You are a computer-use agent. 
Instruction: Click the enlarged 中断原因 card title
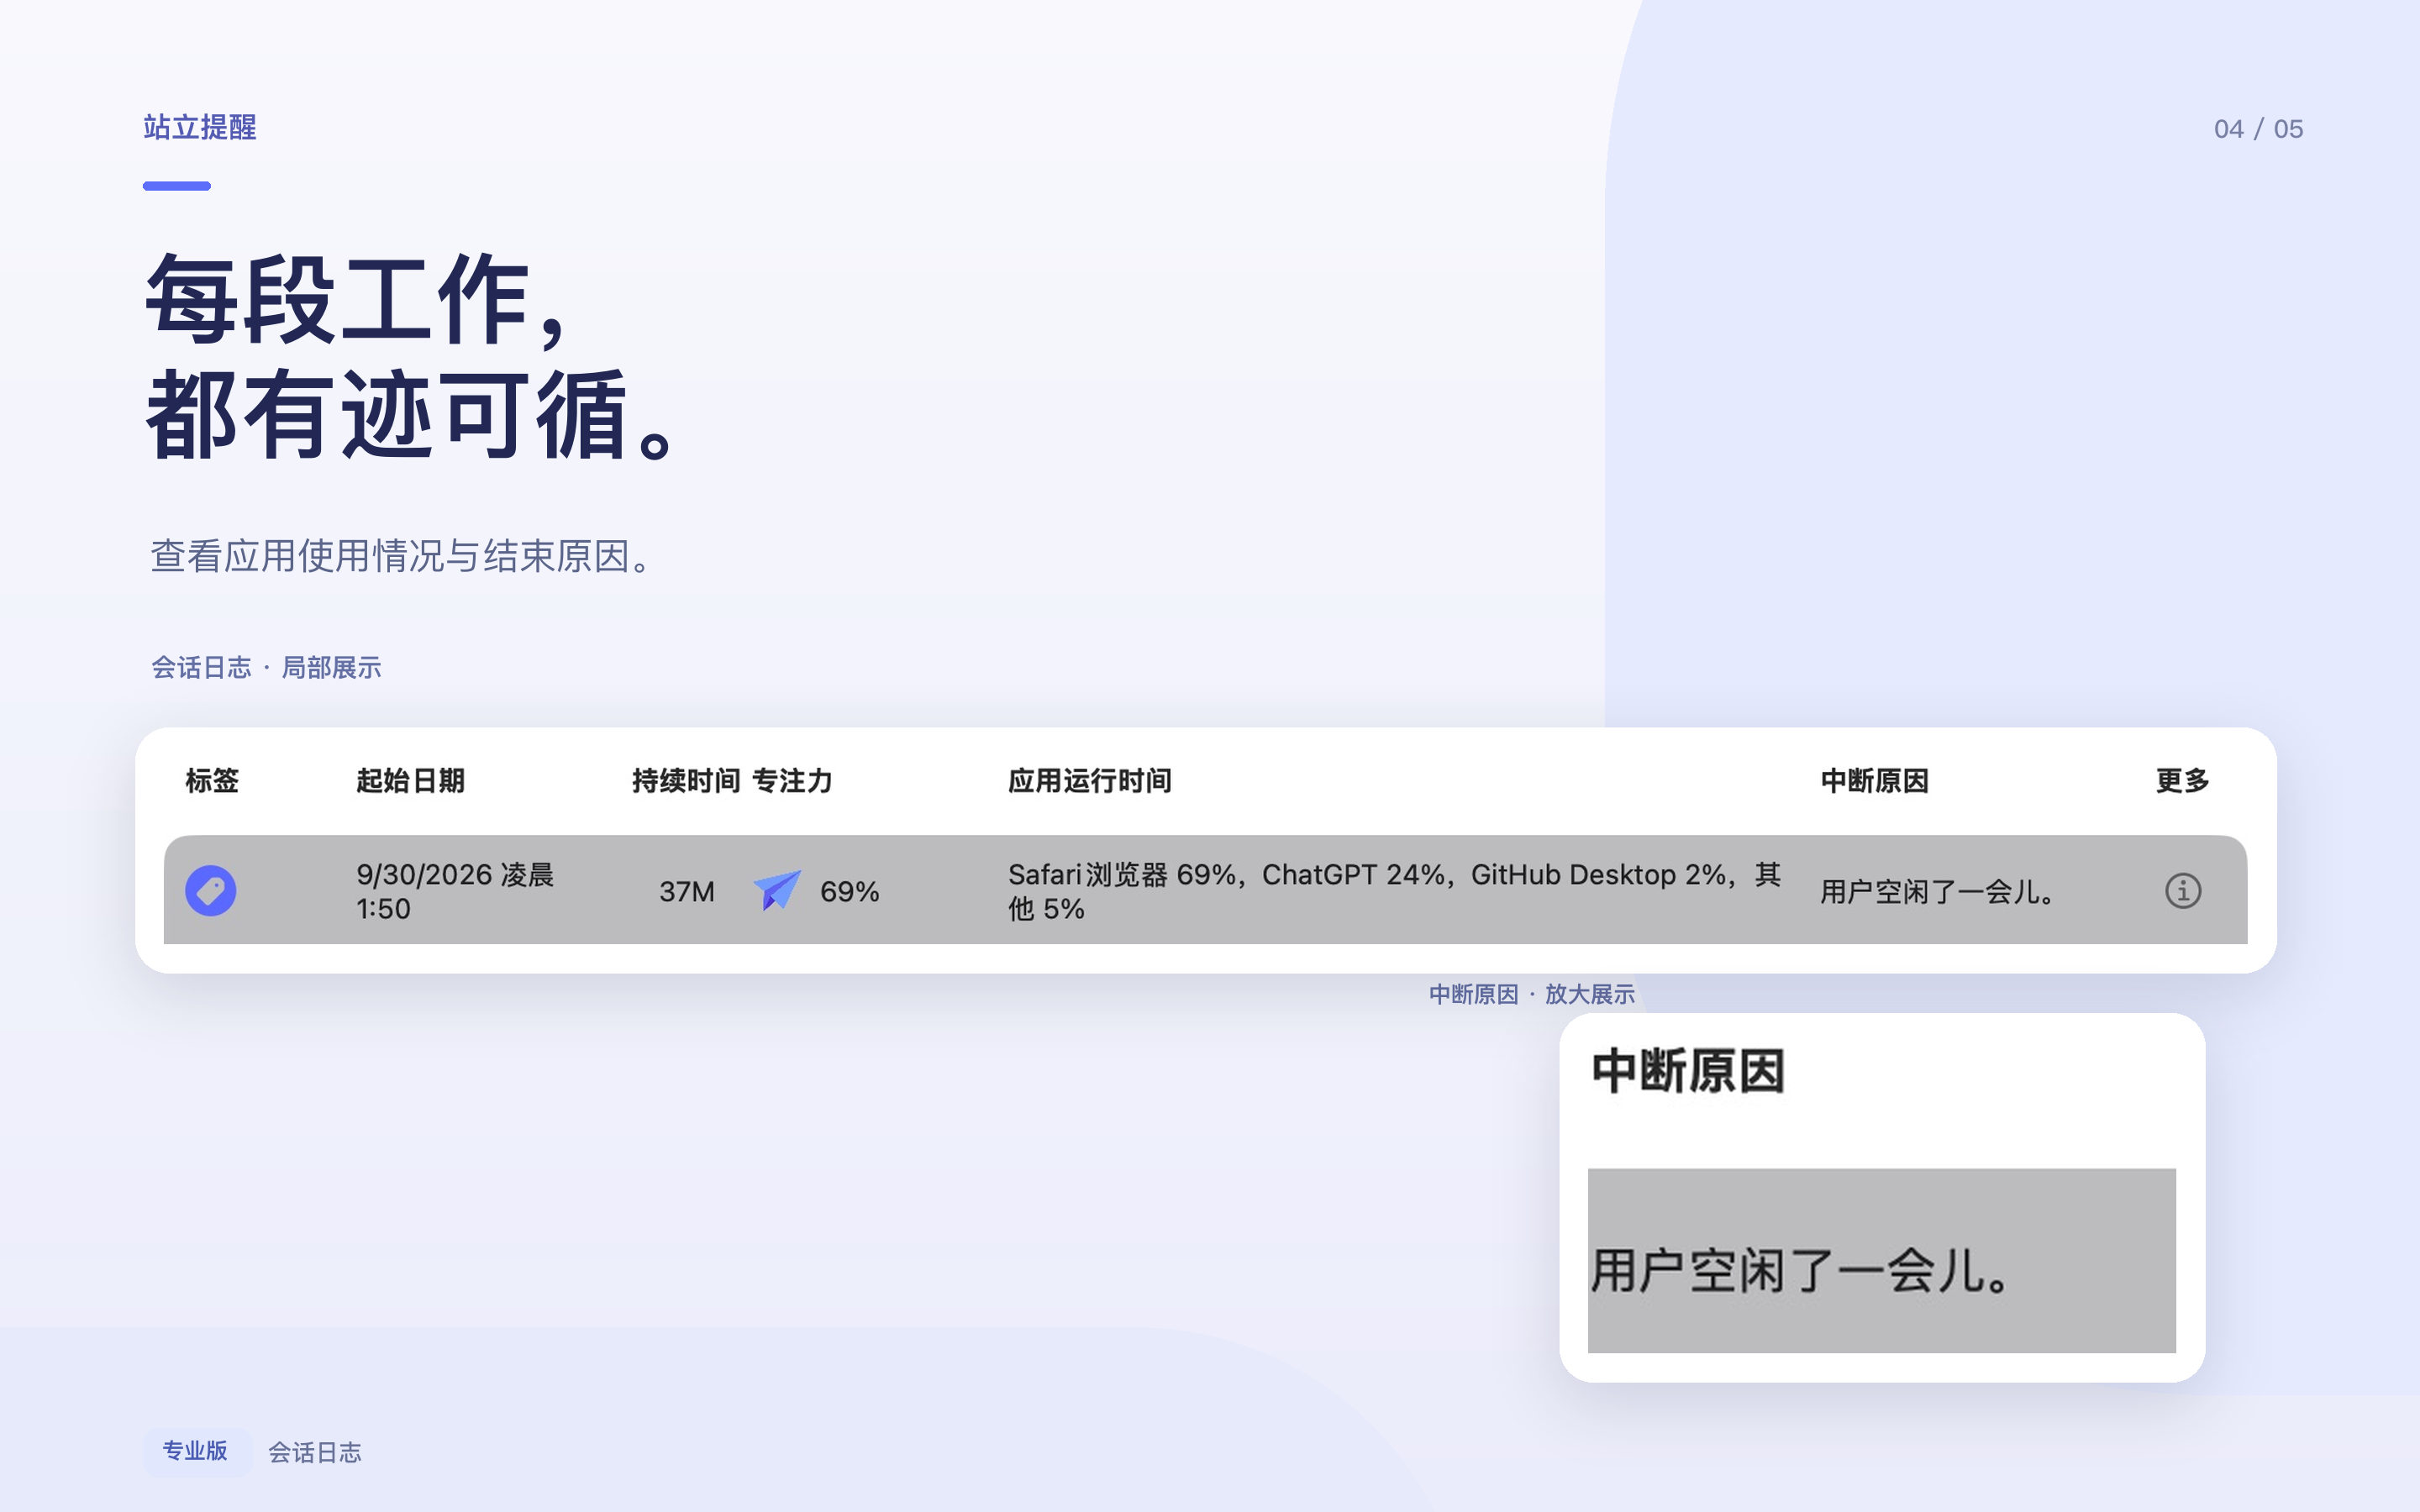click(1688, 1071)
